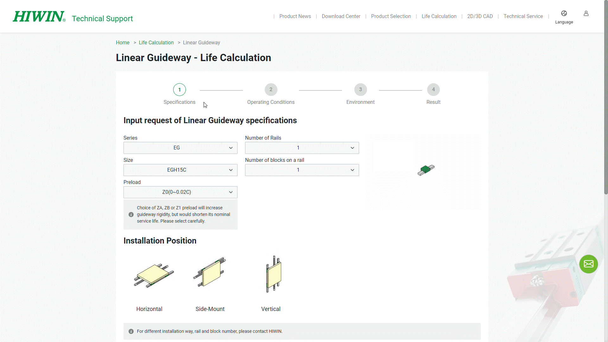Open the green mail contact button

coord(588,264)
